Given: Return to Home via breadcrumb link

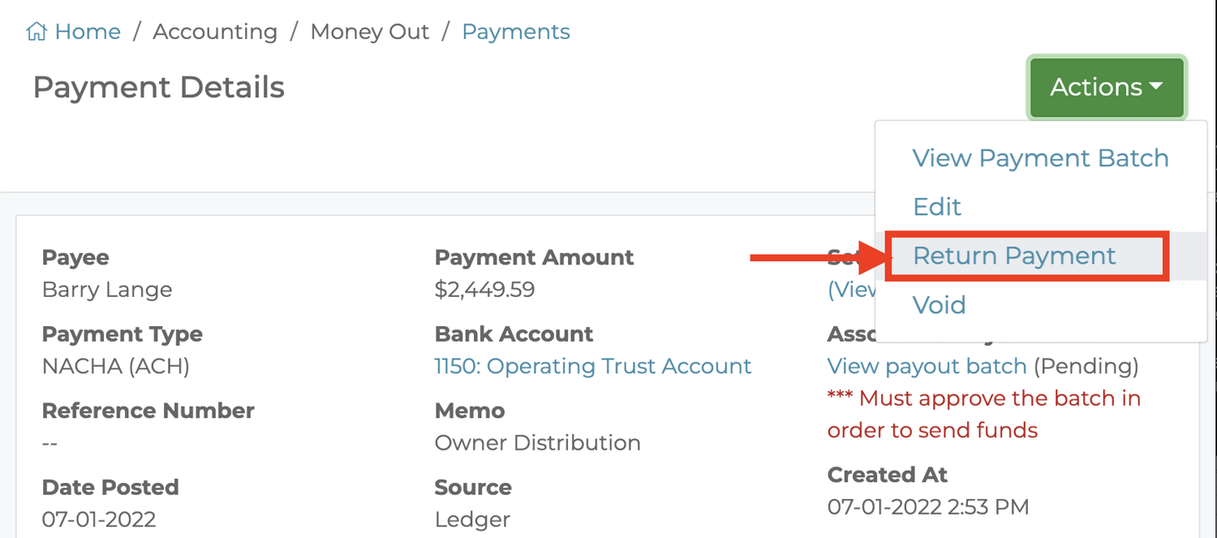Looking at the screenshot, I should coord(88,32).
